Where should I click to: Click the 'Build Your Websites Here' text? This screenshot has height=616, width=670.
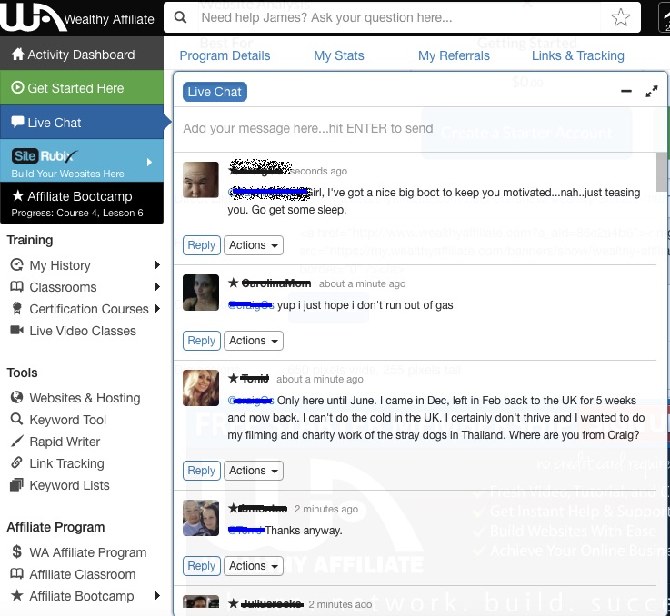tap(67, 174)
